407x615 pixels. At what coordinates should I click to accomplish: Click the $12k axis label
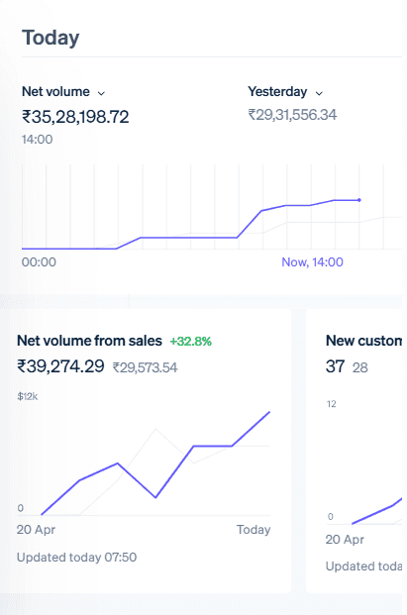[28, 396]
